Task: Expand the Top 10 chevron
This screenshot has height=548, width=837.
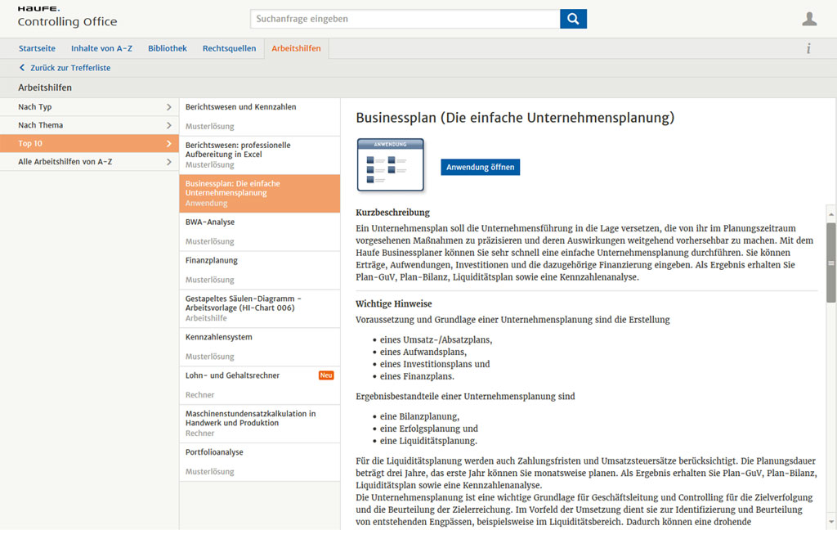Action: [x=168, y=143]
